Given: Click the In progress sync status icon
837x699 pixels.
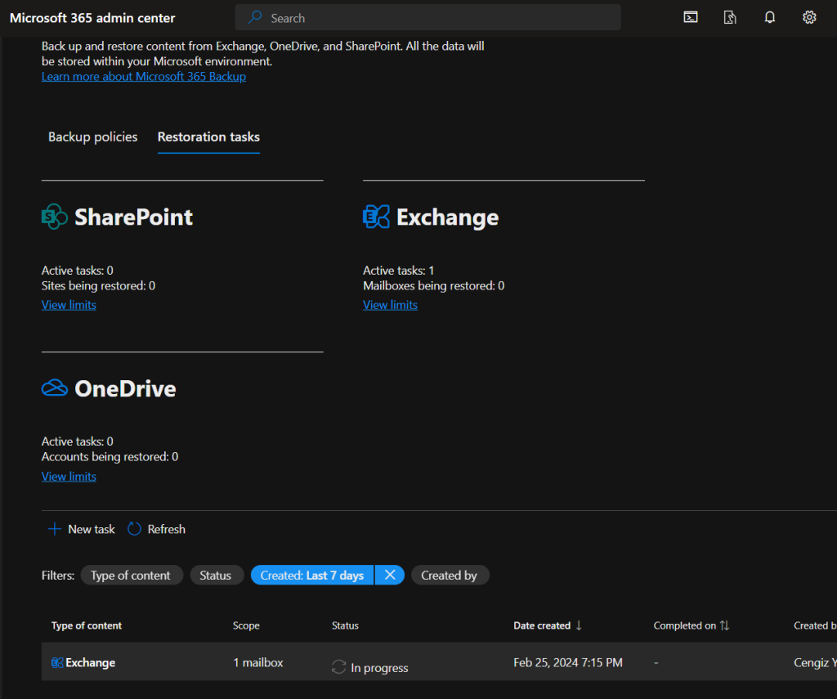Looking at the screenshot, I should coord(339,667).
